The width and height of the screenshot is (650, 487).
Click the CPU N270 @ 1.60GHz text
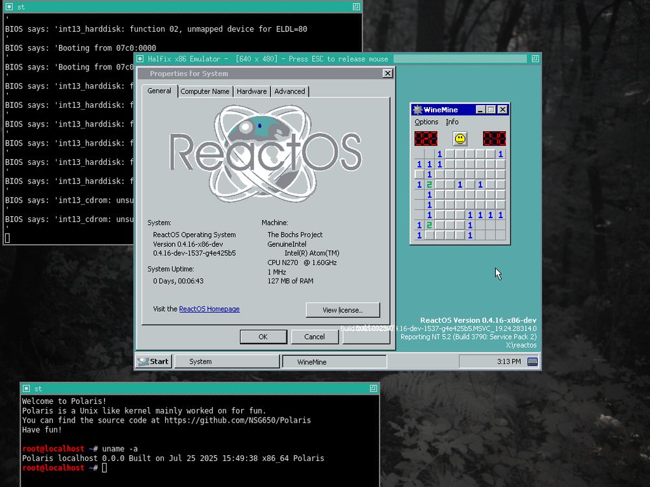[x=302, y=262]
